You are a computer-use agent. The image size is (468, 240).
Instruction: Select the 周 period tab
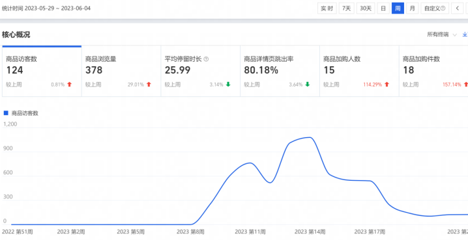pyautogui.click(x=398, y=8)
